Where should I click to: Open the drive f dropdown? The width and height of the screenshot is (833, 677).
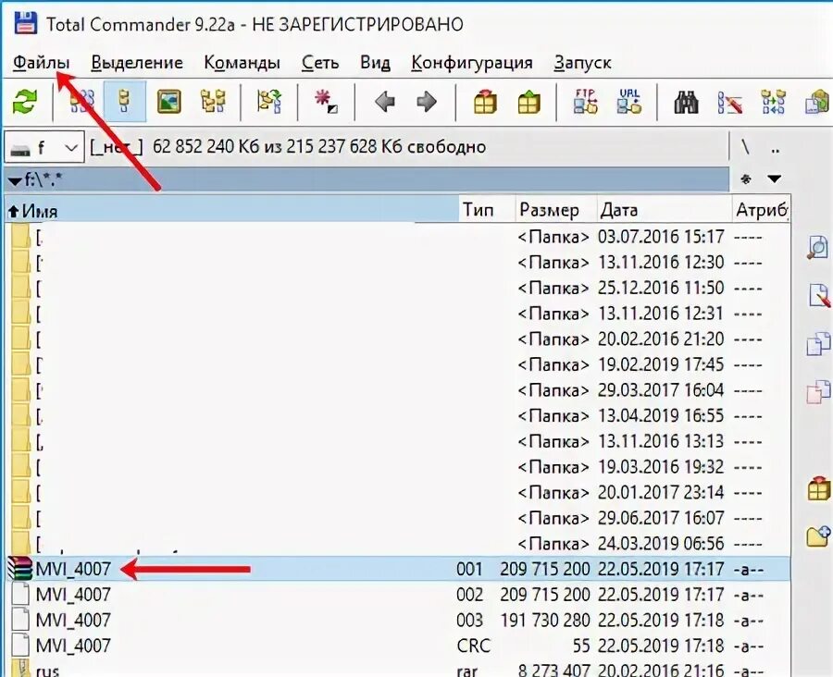click(44, 147)
